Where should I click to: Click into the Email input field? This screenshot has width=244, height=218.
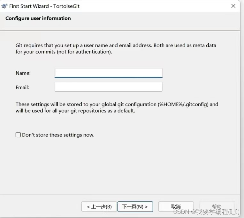(109, 87)
